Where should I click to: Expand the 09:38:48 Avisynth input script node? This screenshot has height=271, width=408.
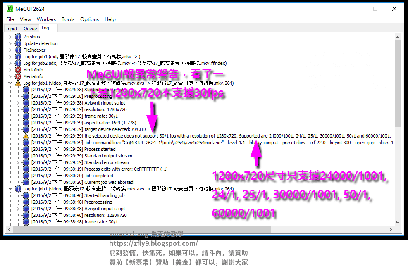coord(18,209)
